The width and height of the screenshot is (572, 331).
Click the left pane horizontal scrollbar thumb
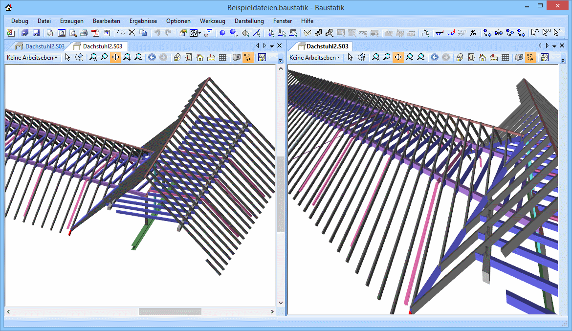point(170,311)
